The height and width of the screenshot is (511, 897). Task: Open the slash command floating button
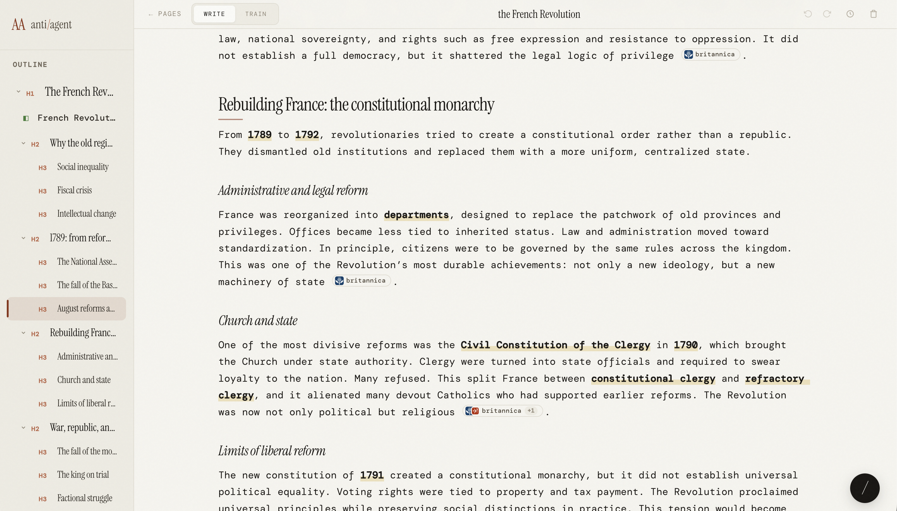pos(865,488)
